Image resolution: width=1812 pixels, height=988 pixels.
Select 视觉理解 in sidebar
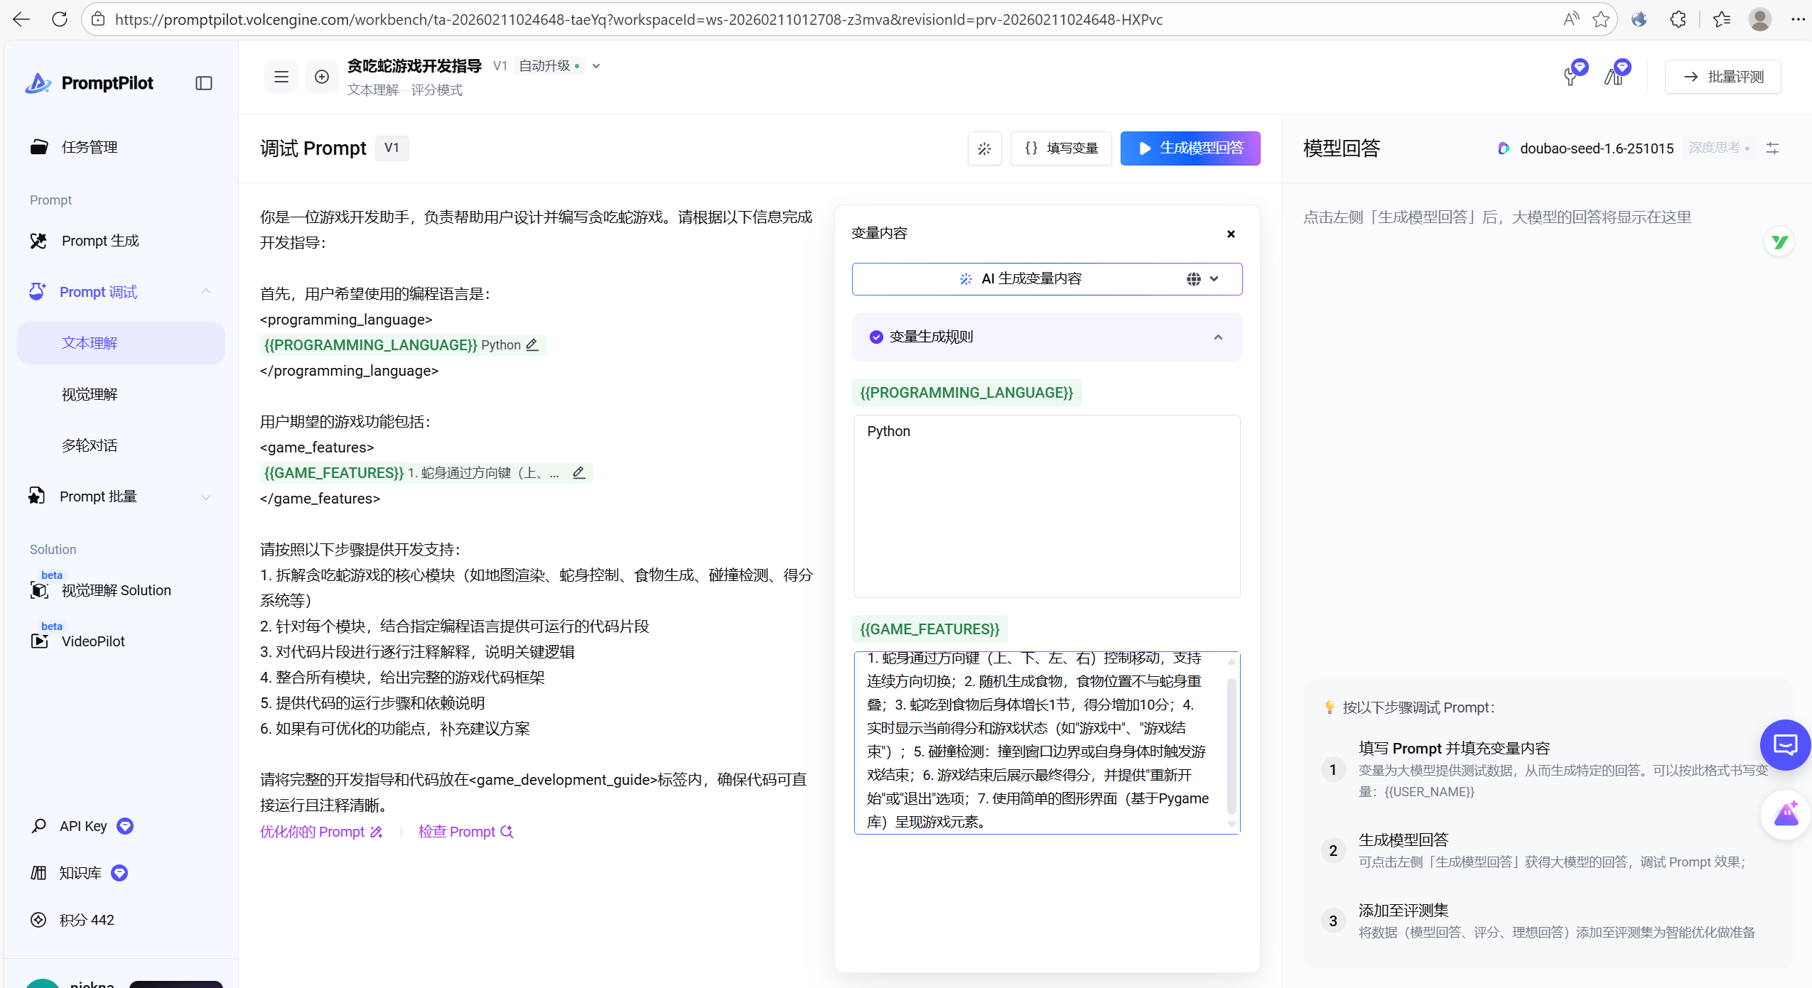90,394
